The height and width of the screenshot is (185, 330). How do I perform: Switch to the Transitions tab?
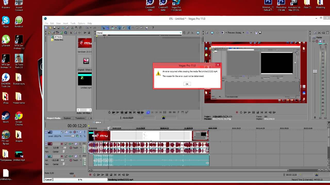80,118
